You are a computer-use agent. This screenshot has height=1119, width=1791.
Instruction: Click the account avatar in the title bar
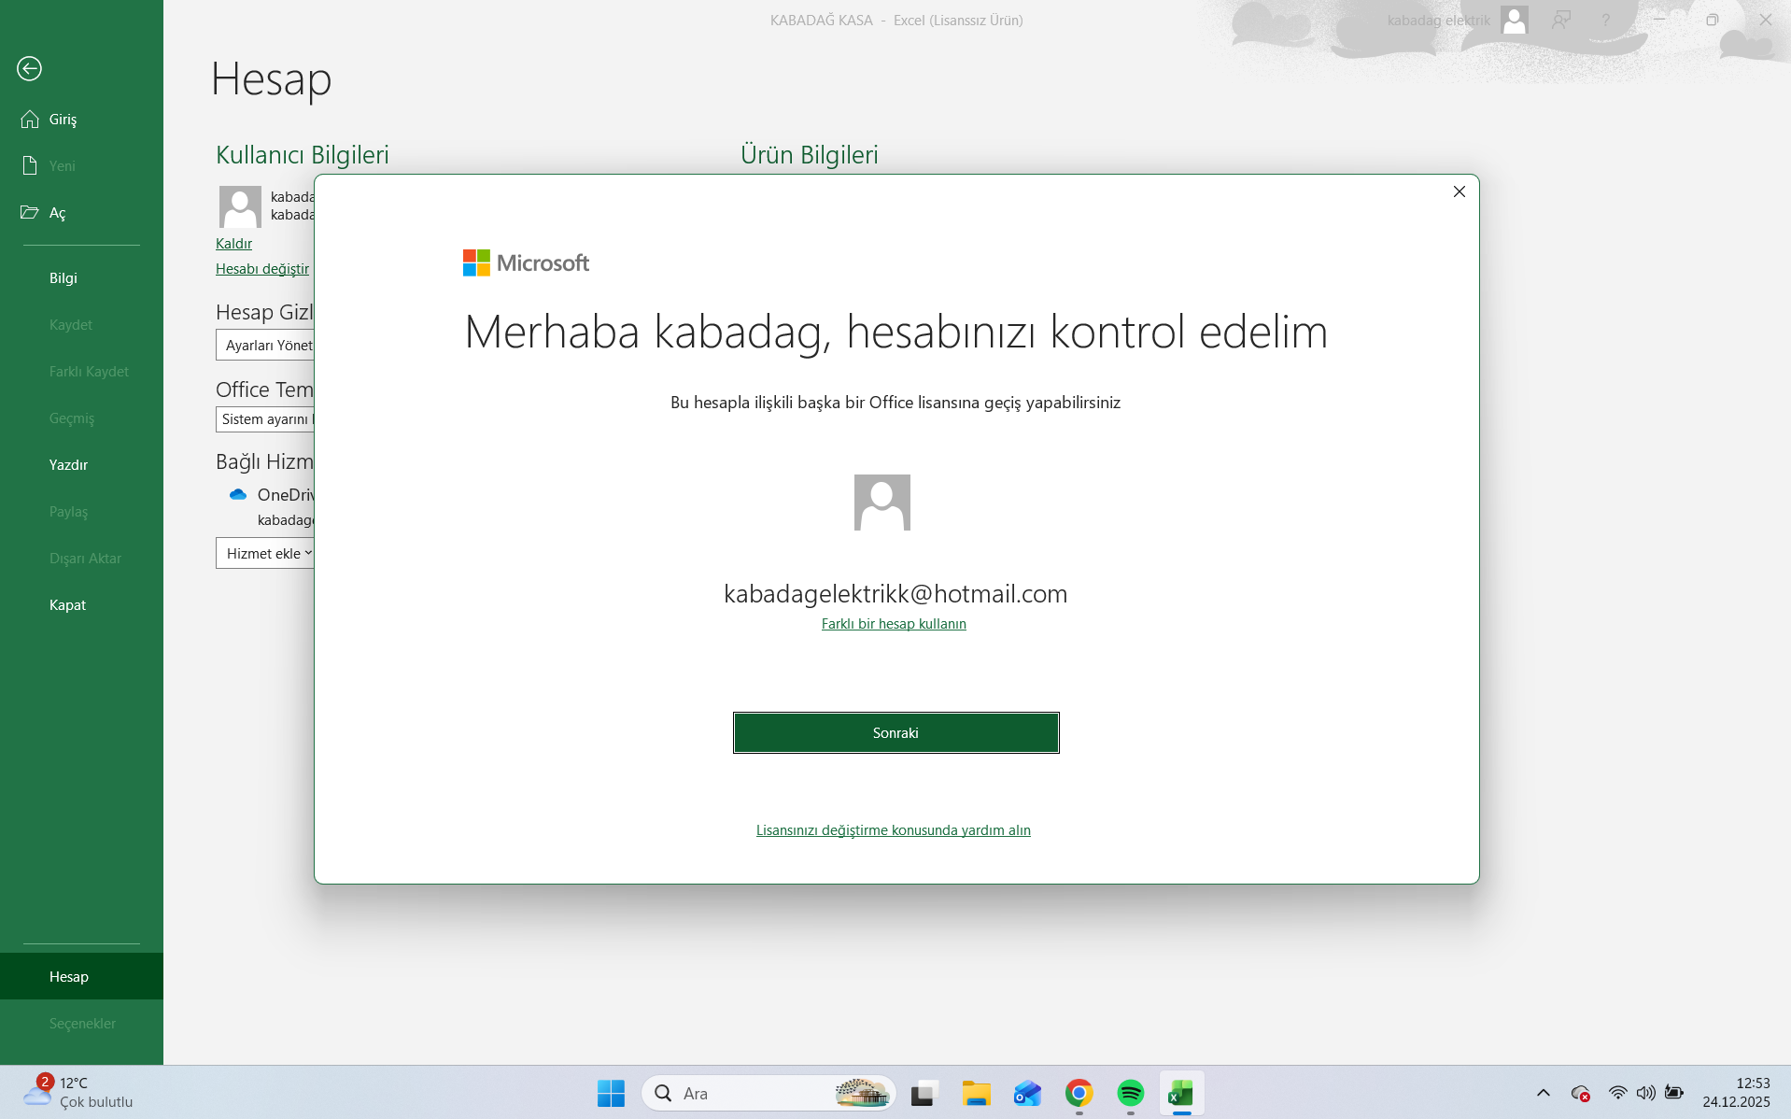pos(1515,20)
